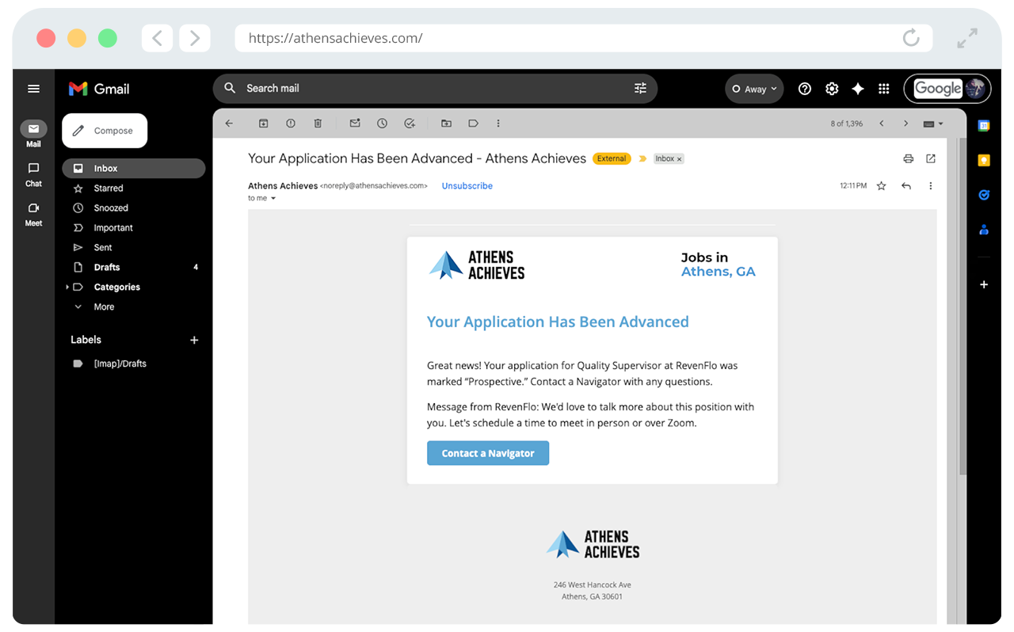The image size is (1014, 632).
Task: Mark the email as unread
Action: 355,124
